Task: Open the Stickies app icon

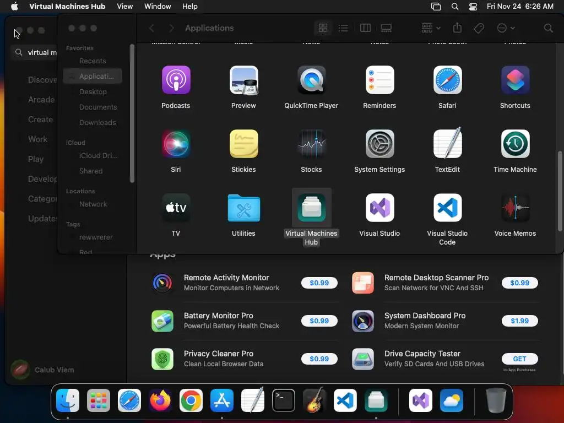Action: 243,144
